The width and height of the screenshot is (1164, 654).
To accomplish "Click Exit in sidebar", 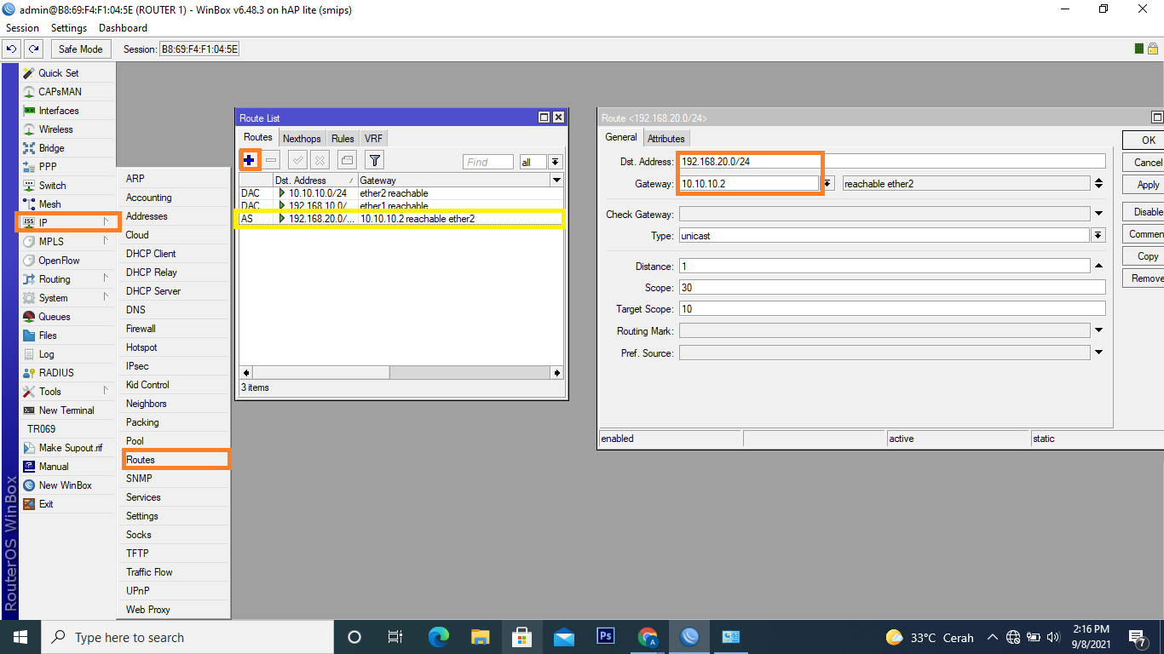I will click(67, 504).
